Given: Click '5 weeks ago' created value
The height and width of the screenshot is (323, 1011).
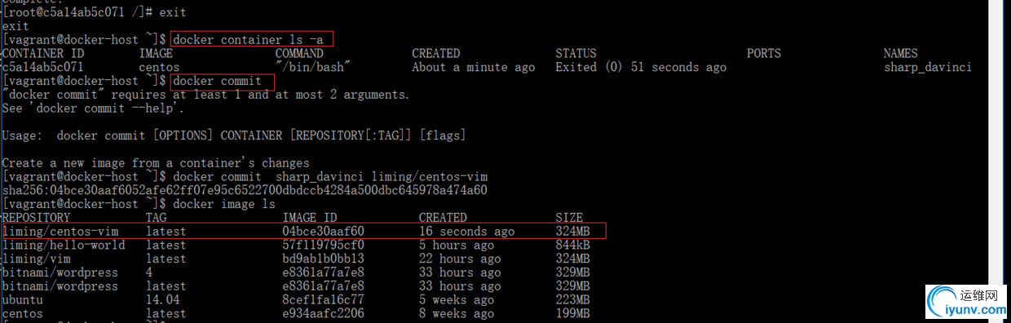Looking at the screenshot, I should click(x=457, y=300).
